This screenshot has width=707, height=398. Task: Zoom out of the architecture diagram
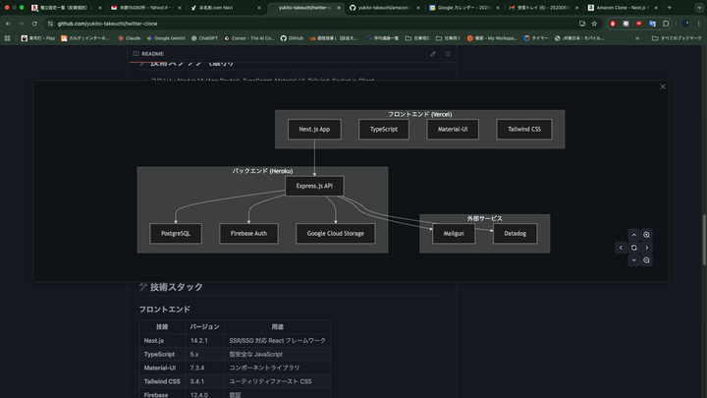point(647,260)
